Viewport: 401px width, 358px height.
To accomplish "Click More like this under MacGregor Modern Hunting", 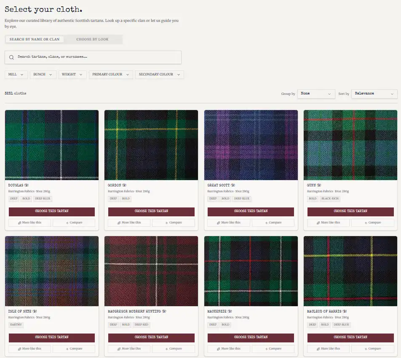I will (129, 349).
